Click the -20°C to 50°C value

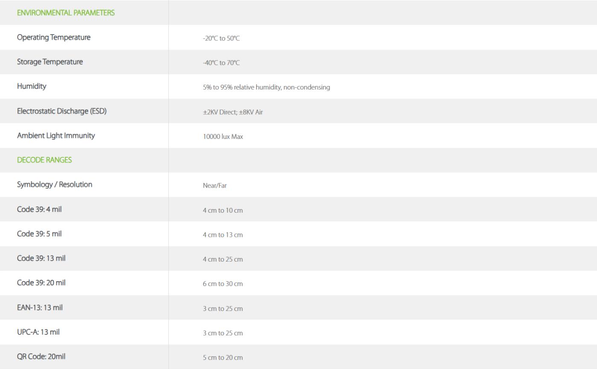[221, 38]
